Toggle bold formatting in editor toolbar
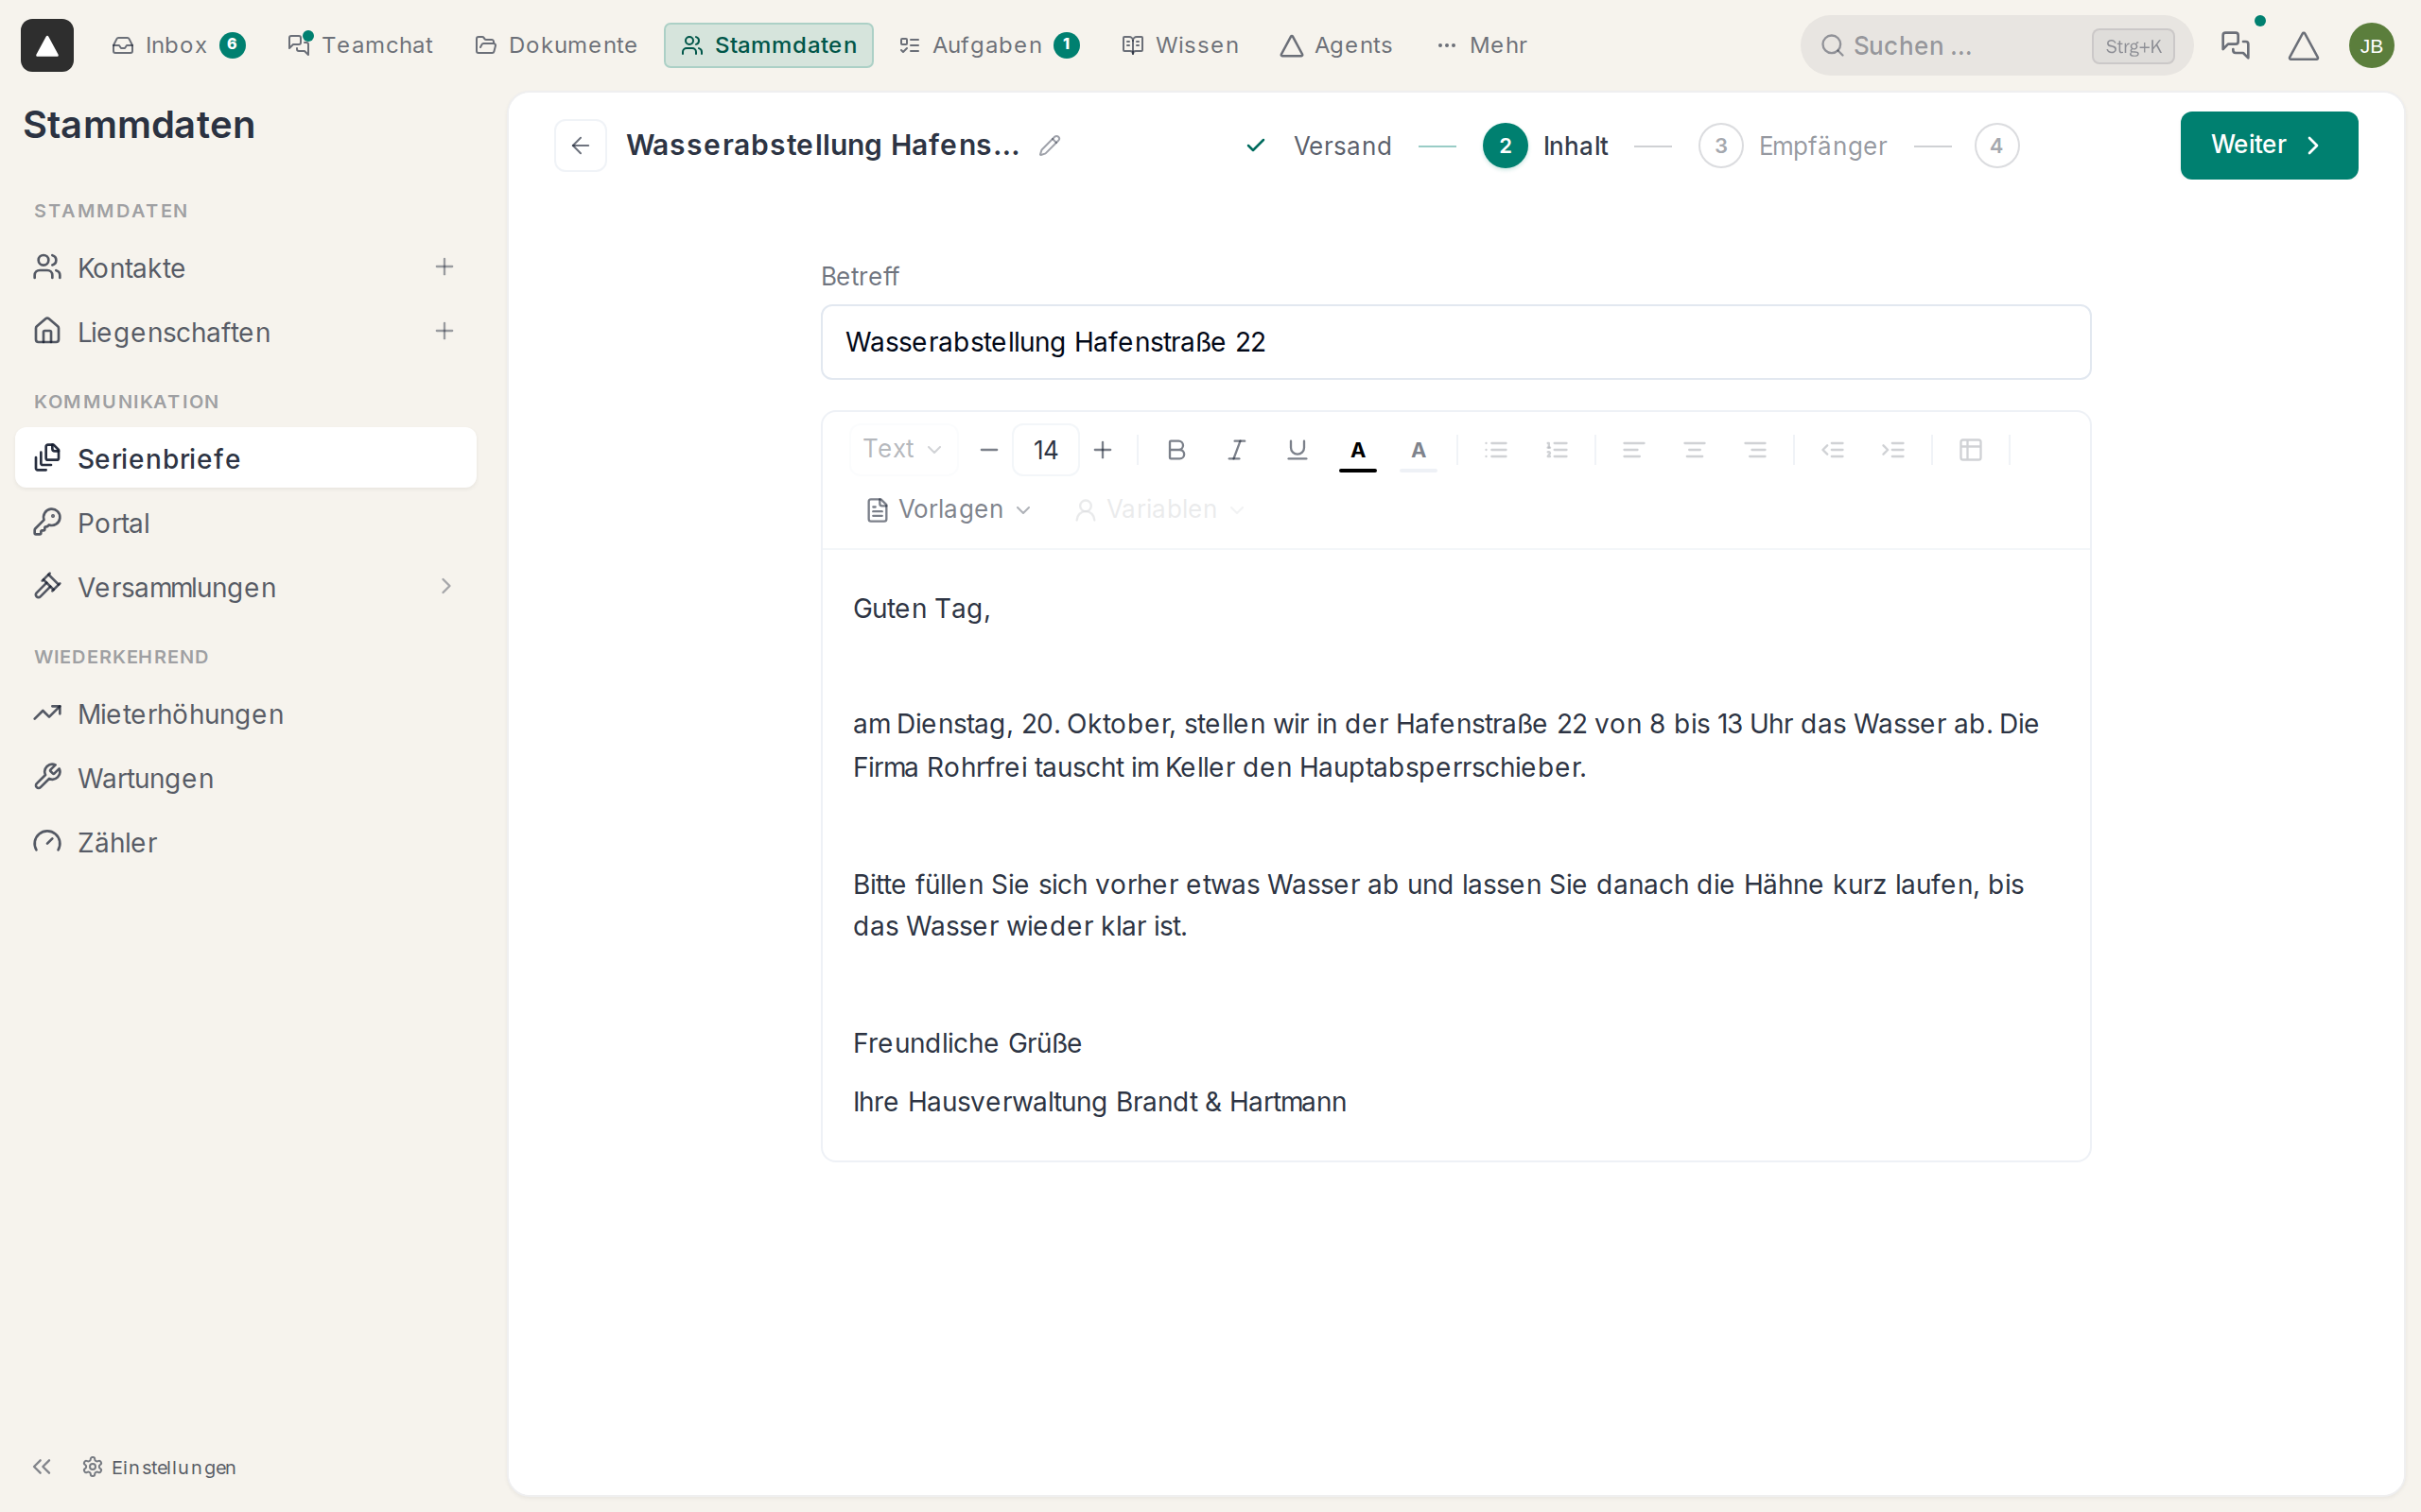Viewport: 2421px width, 1512px height. tap(1176, 450)
